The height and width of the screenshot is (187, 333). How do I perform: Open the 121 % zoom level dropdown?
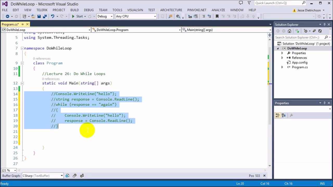(x=15, y=170)
